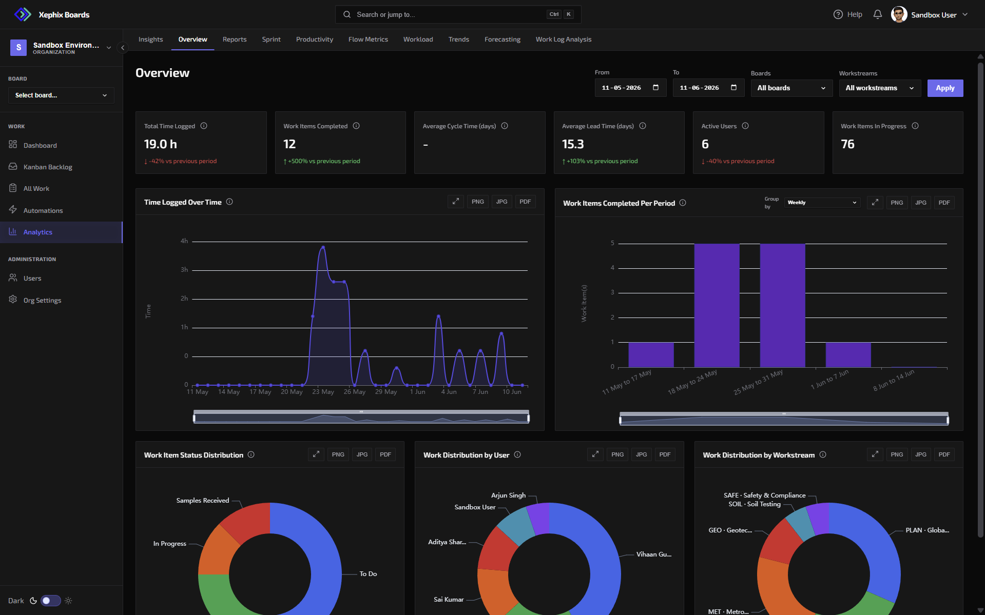Screen dimensions: 985x615
Task: Click the Time Logged chart range slider
Action: pos(361,417)
